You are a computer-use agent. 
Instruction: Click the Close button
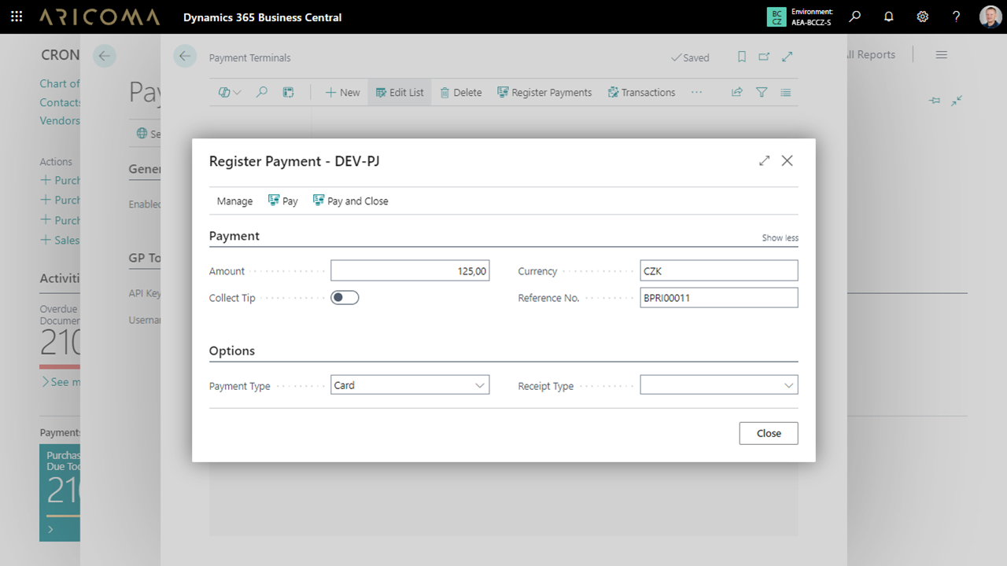click(x=769, y=433)
